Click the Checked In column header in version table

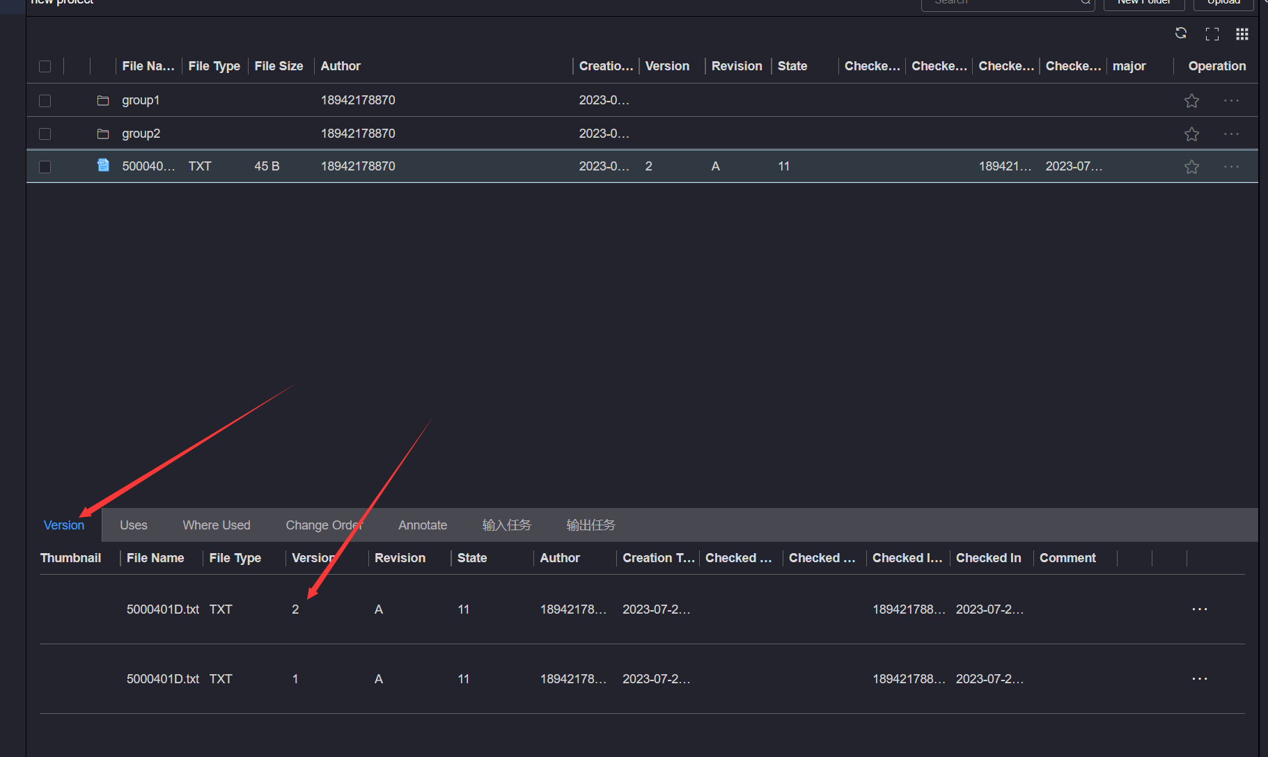pos(988,558)
